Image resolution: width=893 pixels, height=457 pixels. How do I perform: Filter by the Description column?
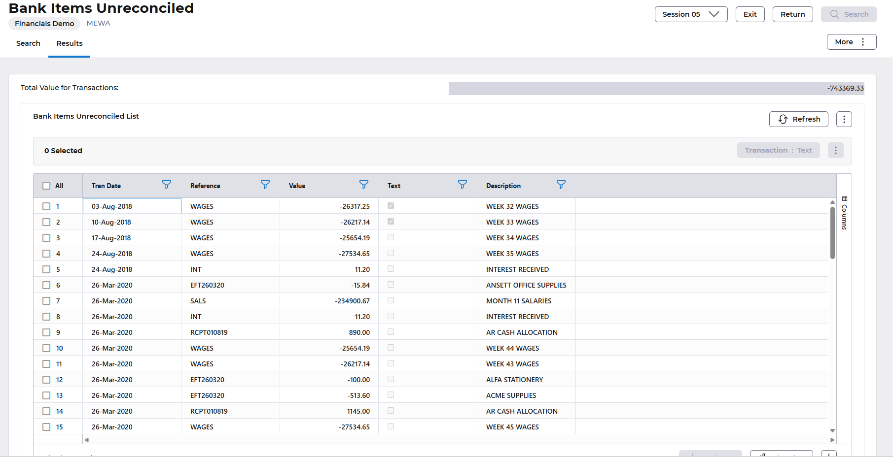[x=561, y=185]
